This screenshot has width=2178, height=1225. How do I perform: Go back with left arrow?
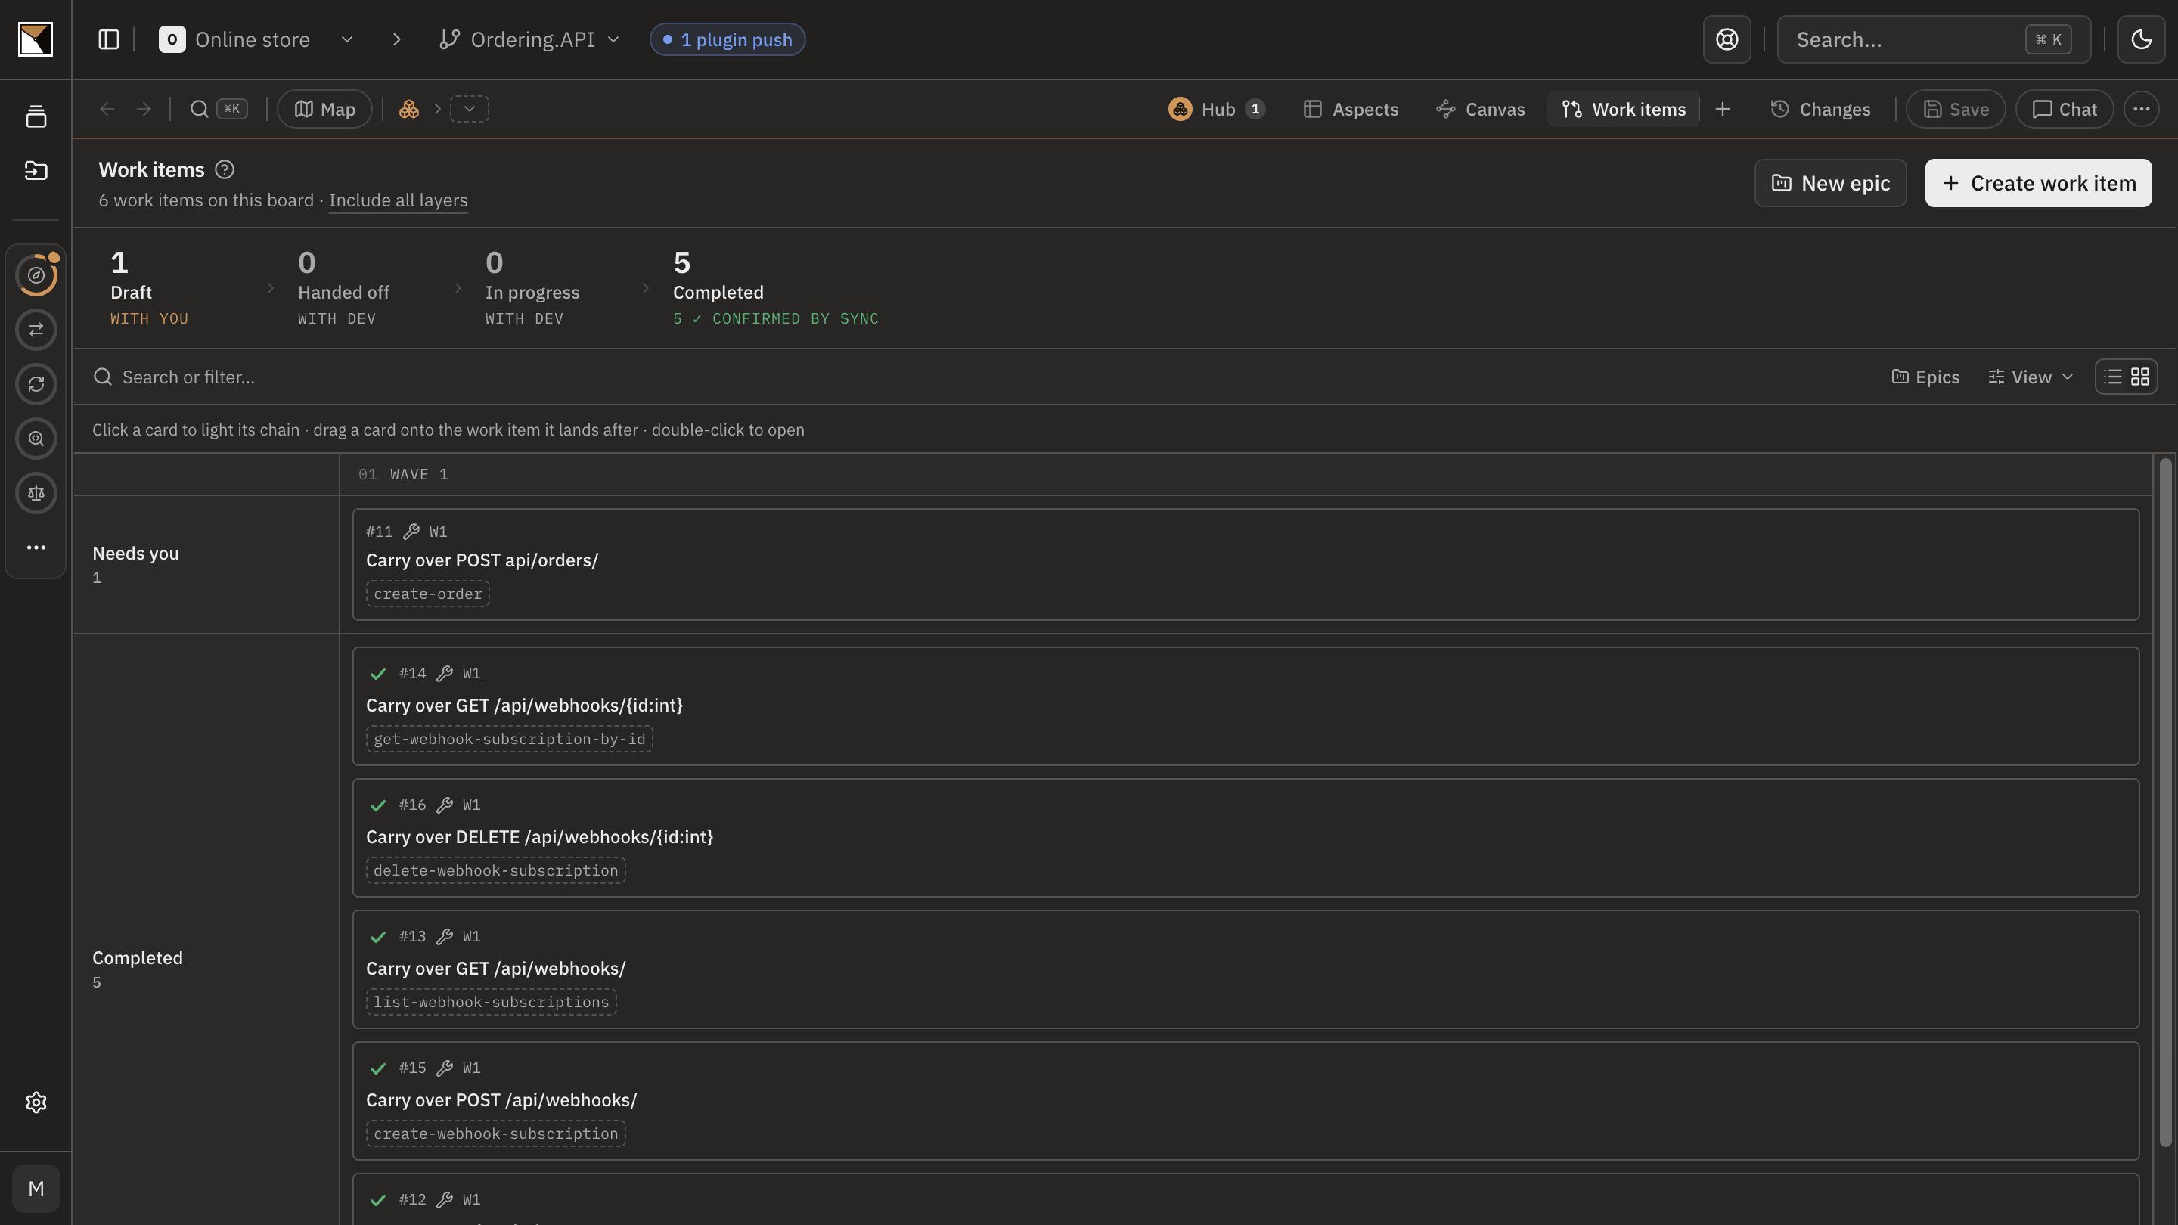[x=107, y=109]
